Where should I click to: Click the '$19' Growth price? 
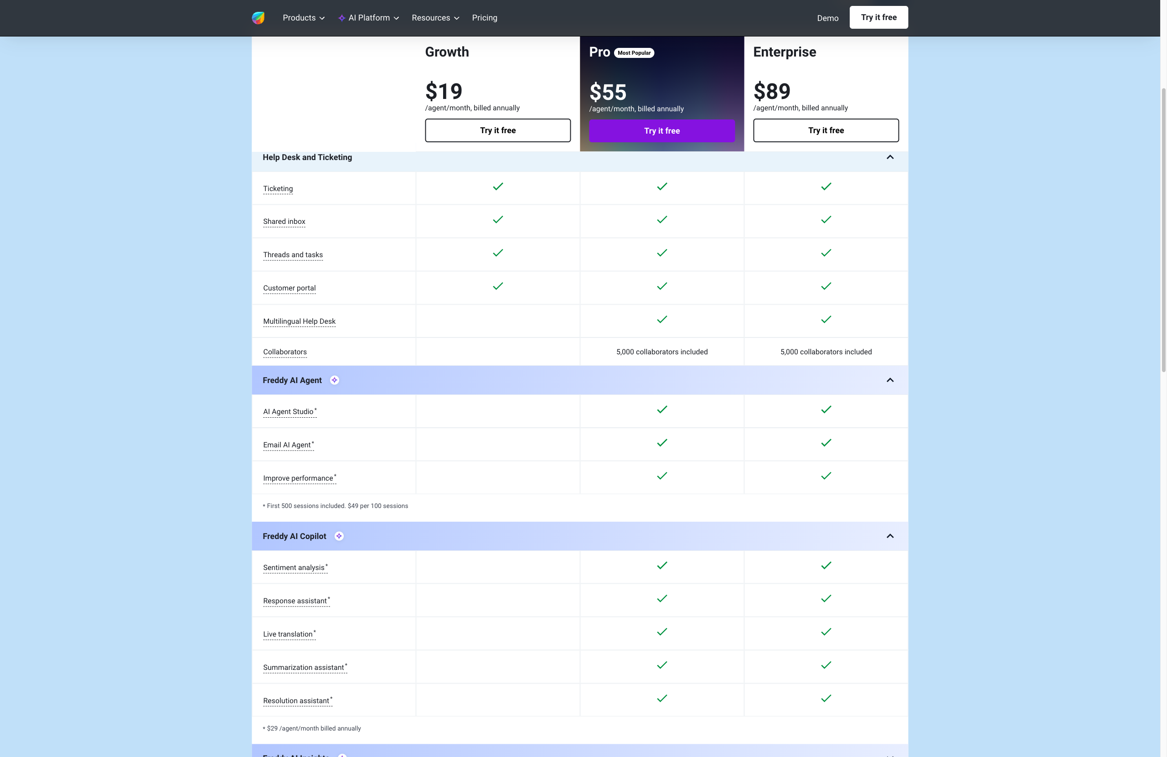click(443, 91)
